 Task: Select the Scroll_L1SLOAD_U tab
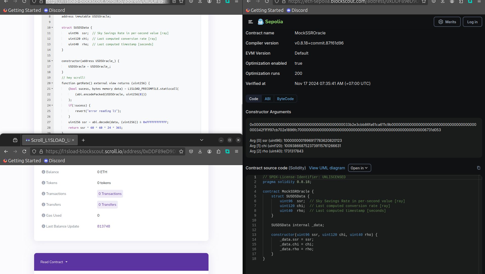(x=50, y=140)
